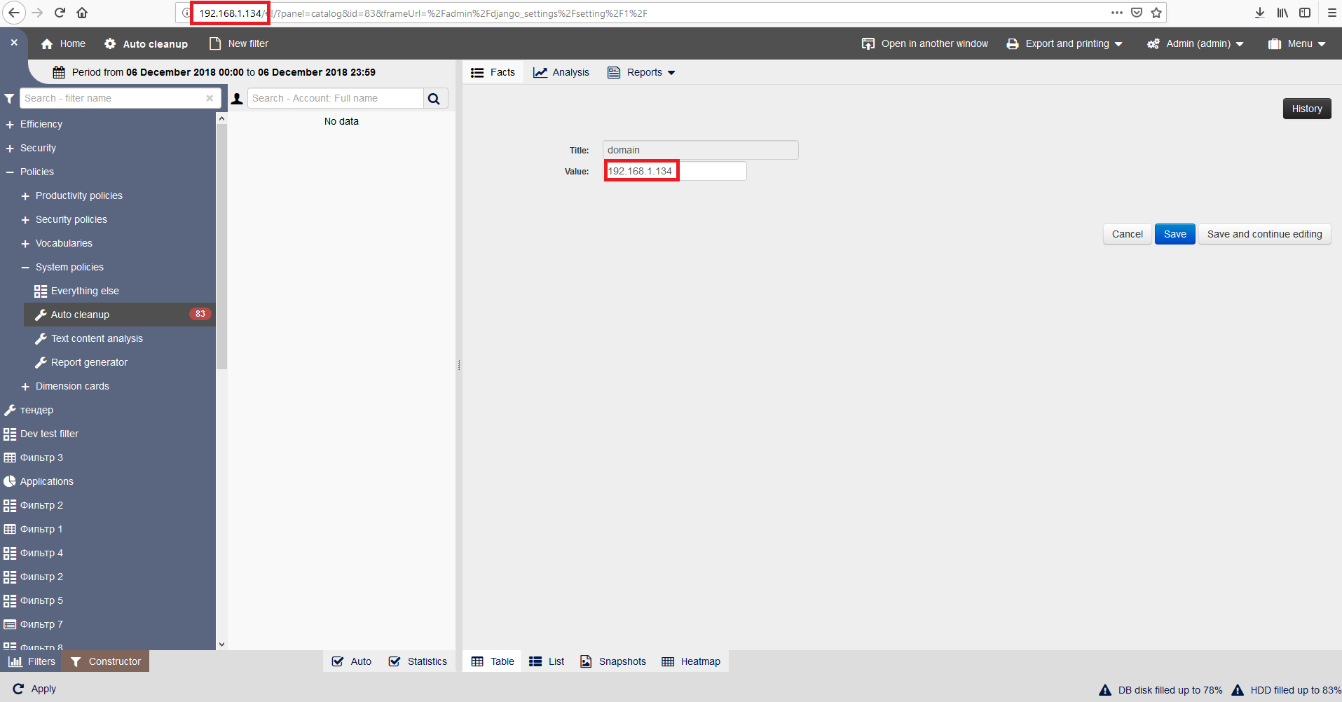This screenshot has height=702, width=1342.
Task: Click the search magnifier button for accounts
Action: tap(434, 99)
